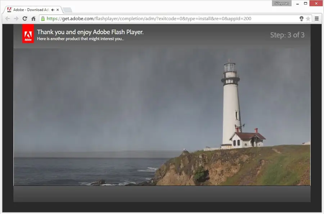Screen dimensions: 324x214
Task: Click the forward navigation arrow
Action: click(15, 18)
